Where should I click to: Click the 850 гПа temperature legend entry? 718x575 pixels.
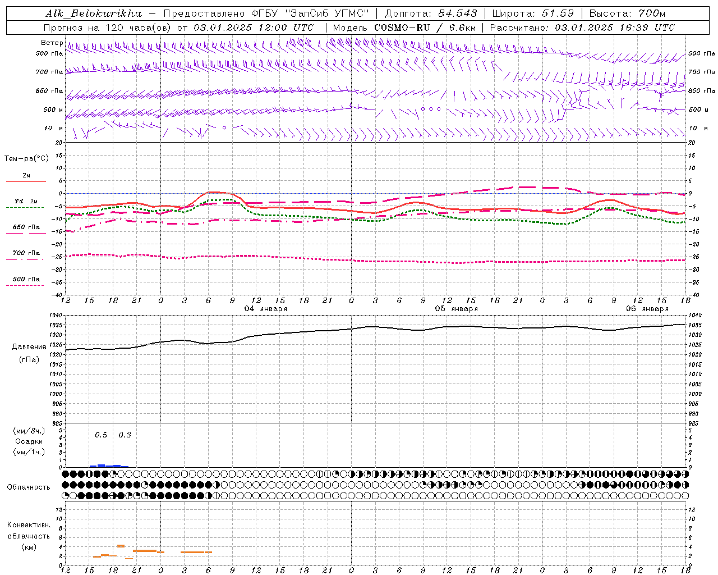(26, 227)
